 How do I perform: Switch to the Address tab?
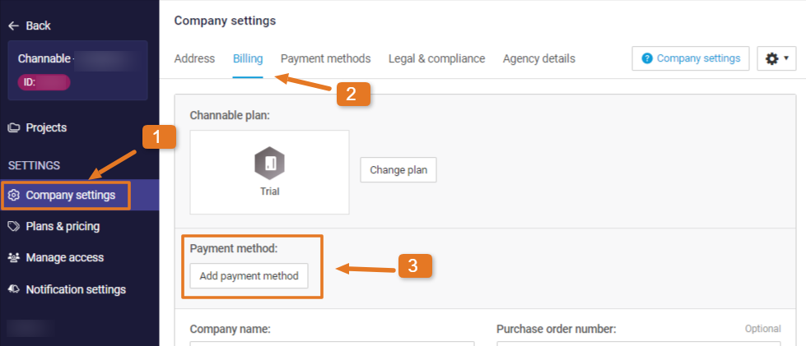(x=194, y=58)
